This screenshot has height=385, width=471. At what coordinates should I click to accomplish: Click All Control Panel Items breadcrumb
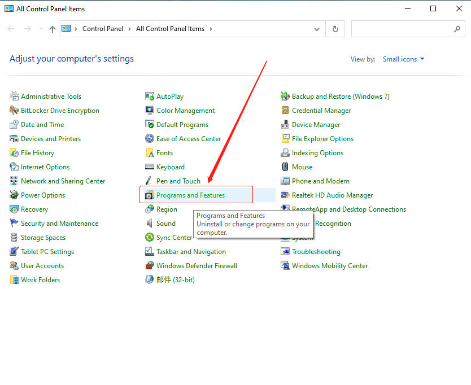pyautogui.click(x=171, y=29)
